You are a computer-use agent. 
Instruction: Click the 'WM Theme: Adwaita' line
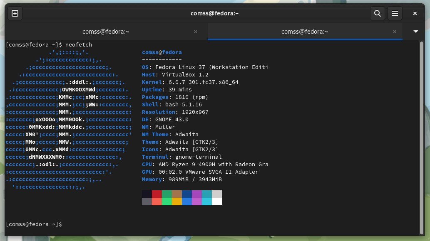(x=170, y=135)
